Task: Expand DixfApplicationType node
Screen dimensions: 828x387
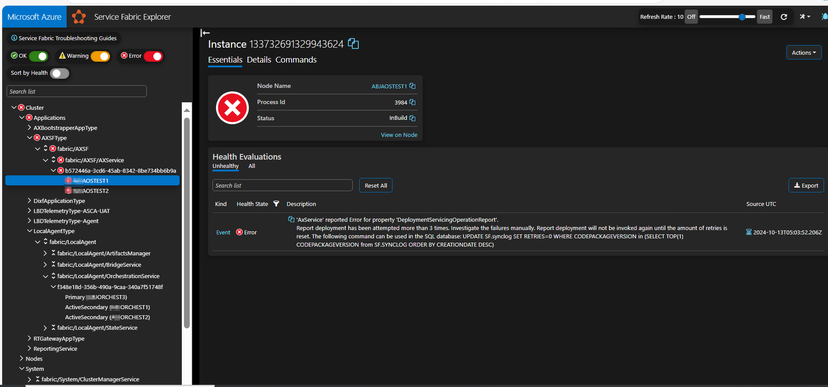Action: [x=29, y=201]
